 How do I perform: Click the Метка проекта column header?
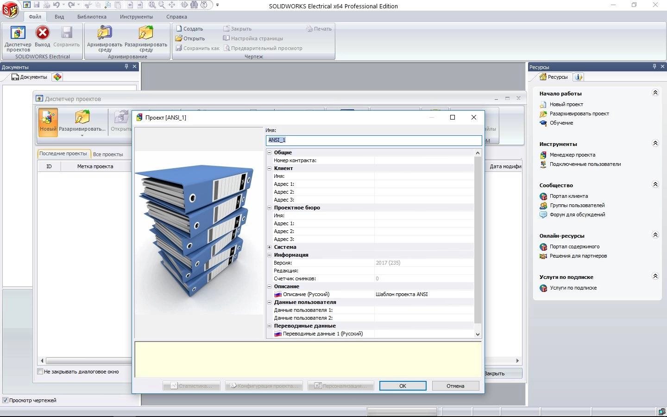tap(95, 166)
